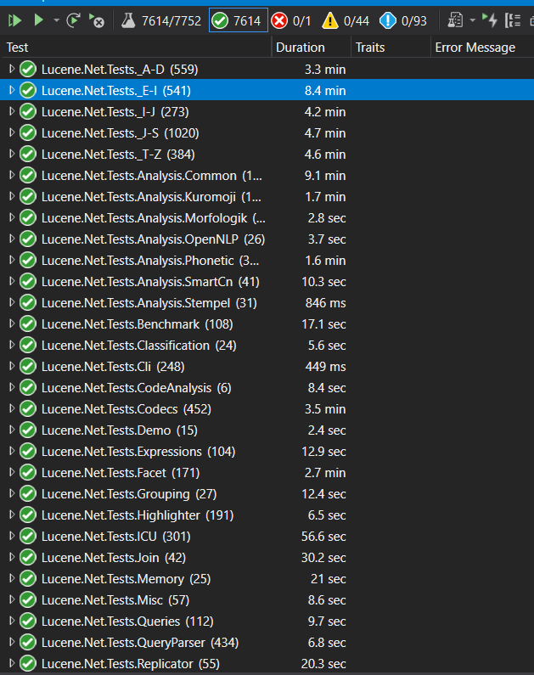Expand Lucene.Net.Tests.ICU node

[12, 536]
